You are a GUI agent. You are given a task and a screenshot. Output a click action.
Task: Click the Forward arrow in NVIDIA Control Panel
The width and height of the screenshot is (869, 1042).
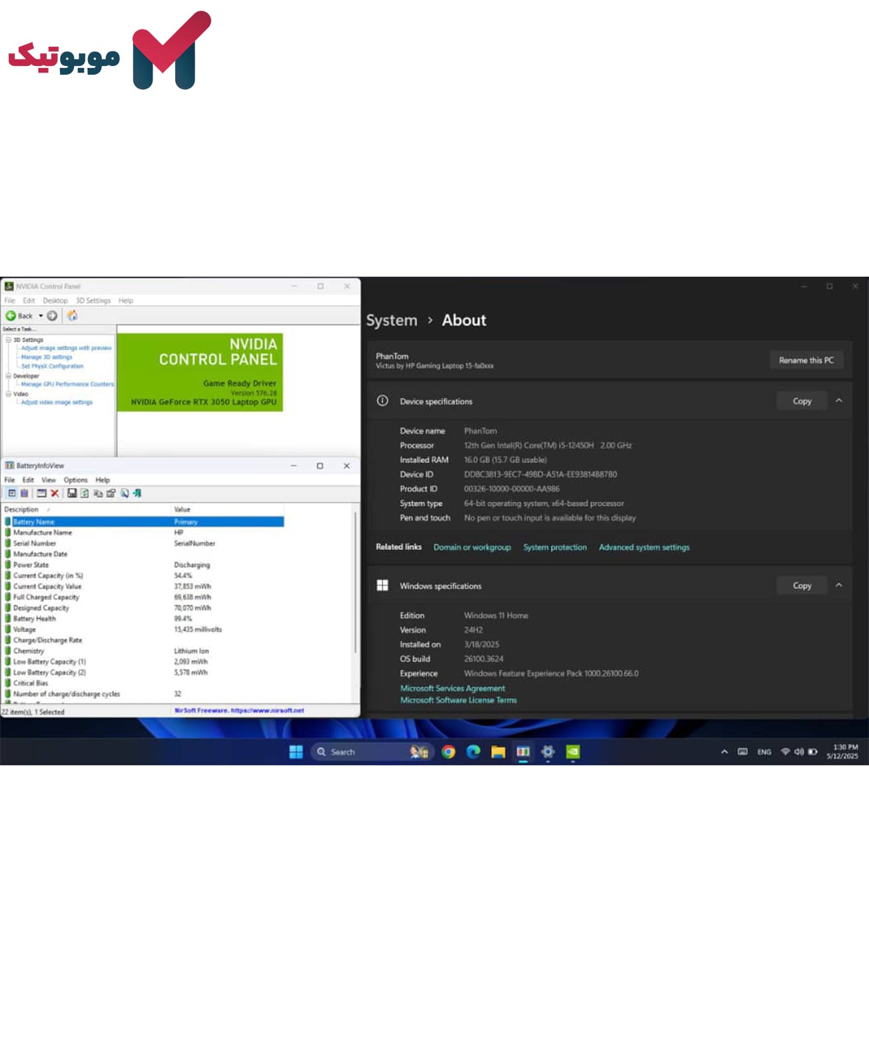[x=52, y=316]
